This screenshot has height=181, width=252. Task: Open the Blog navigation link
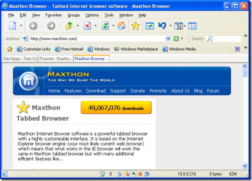click(x=198, y=91)
